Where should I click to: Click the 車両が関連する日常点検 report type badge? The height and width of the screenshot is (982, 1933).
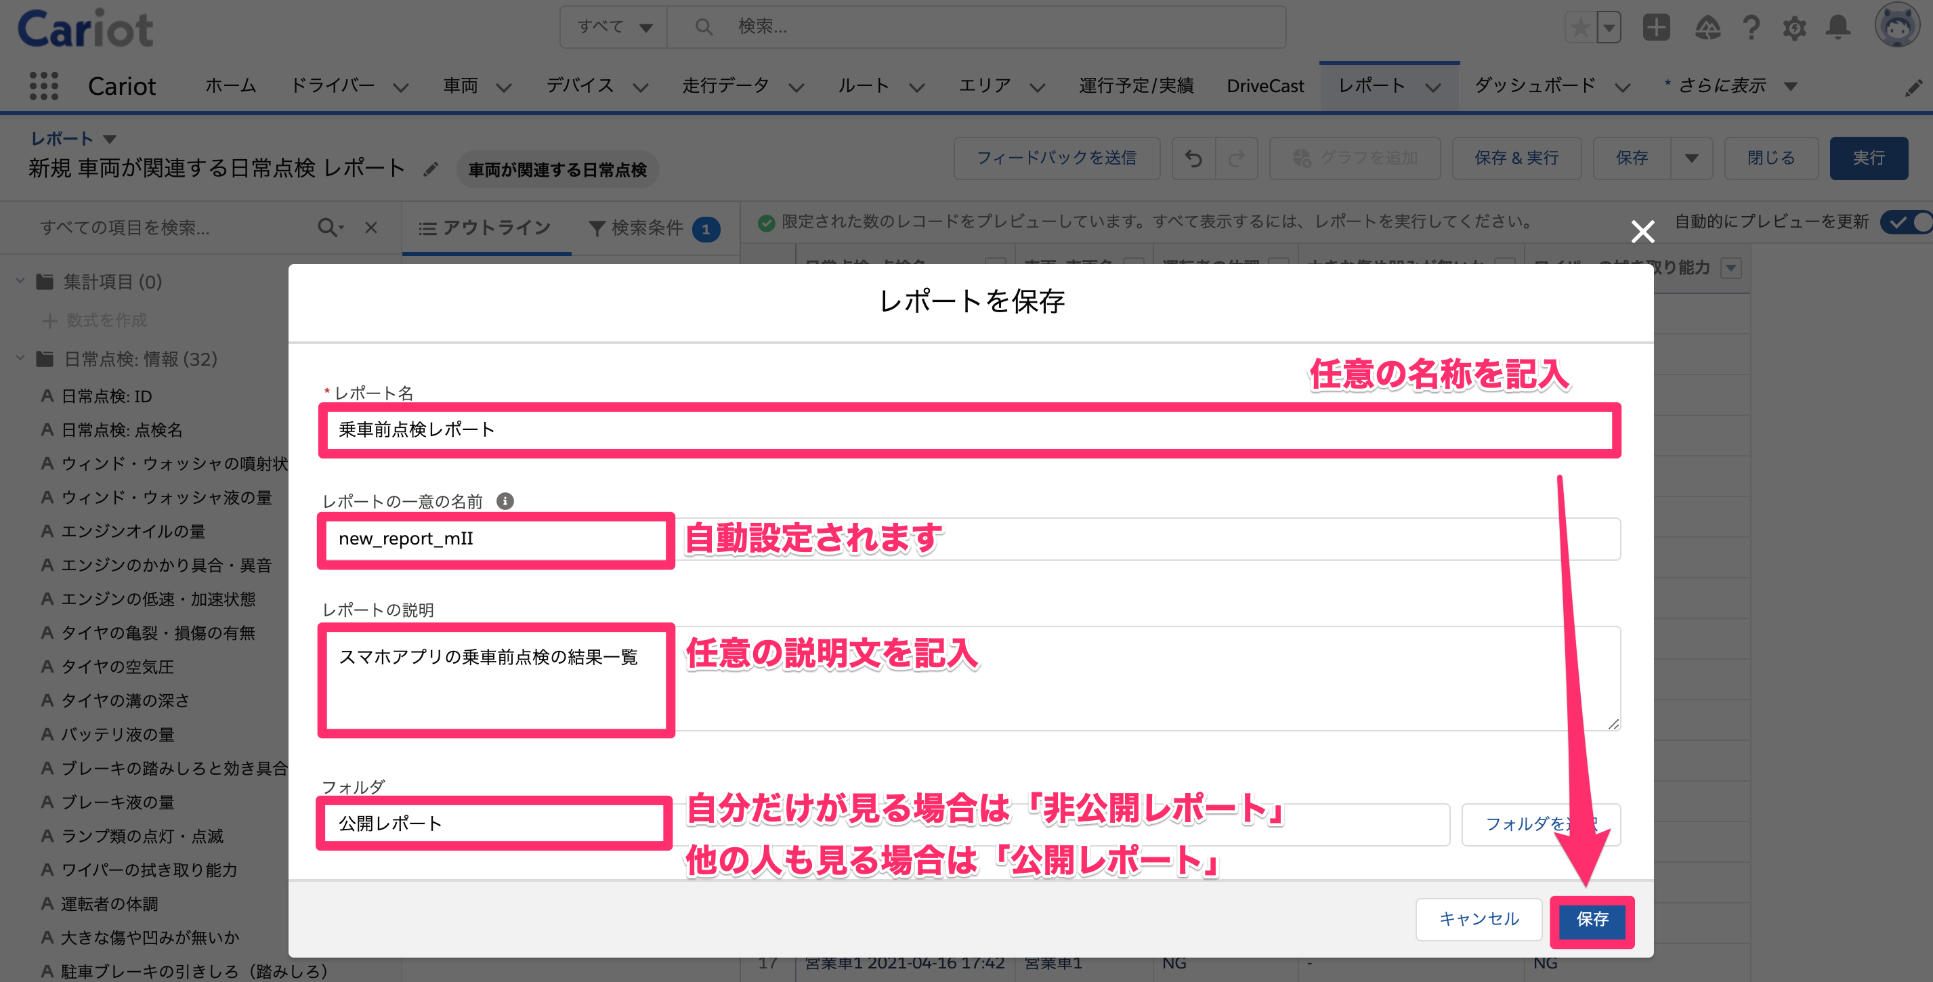click(557, 170)
